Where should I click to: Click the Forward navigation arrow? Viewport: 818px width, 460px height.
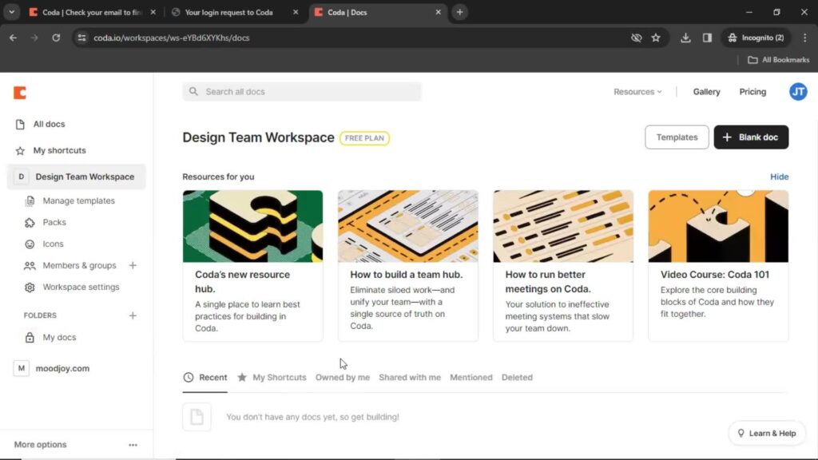(x=34, y=38)
